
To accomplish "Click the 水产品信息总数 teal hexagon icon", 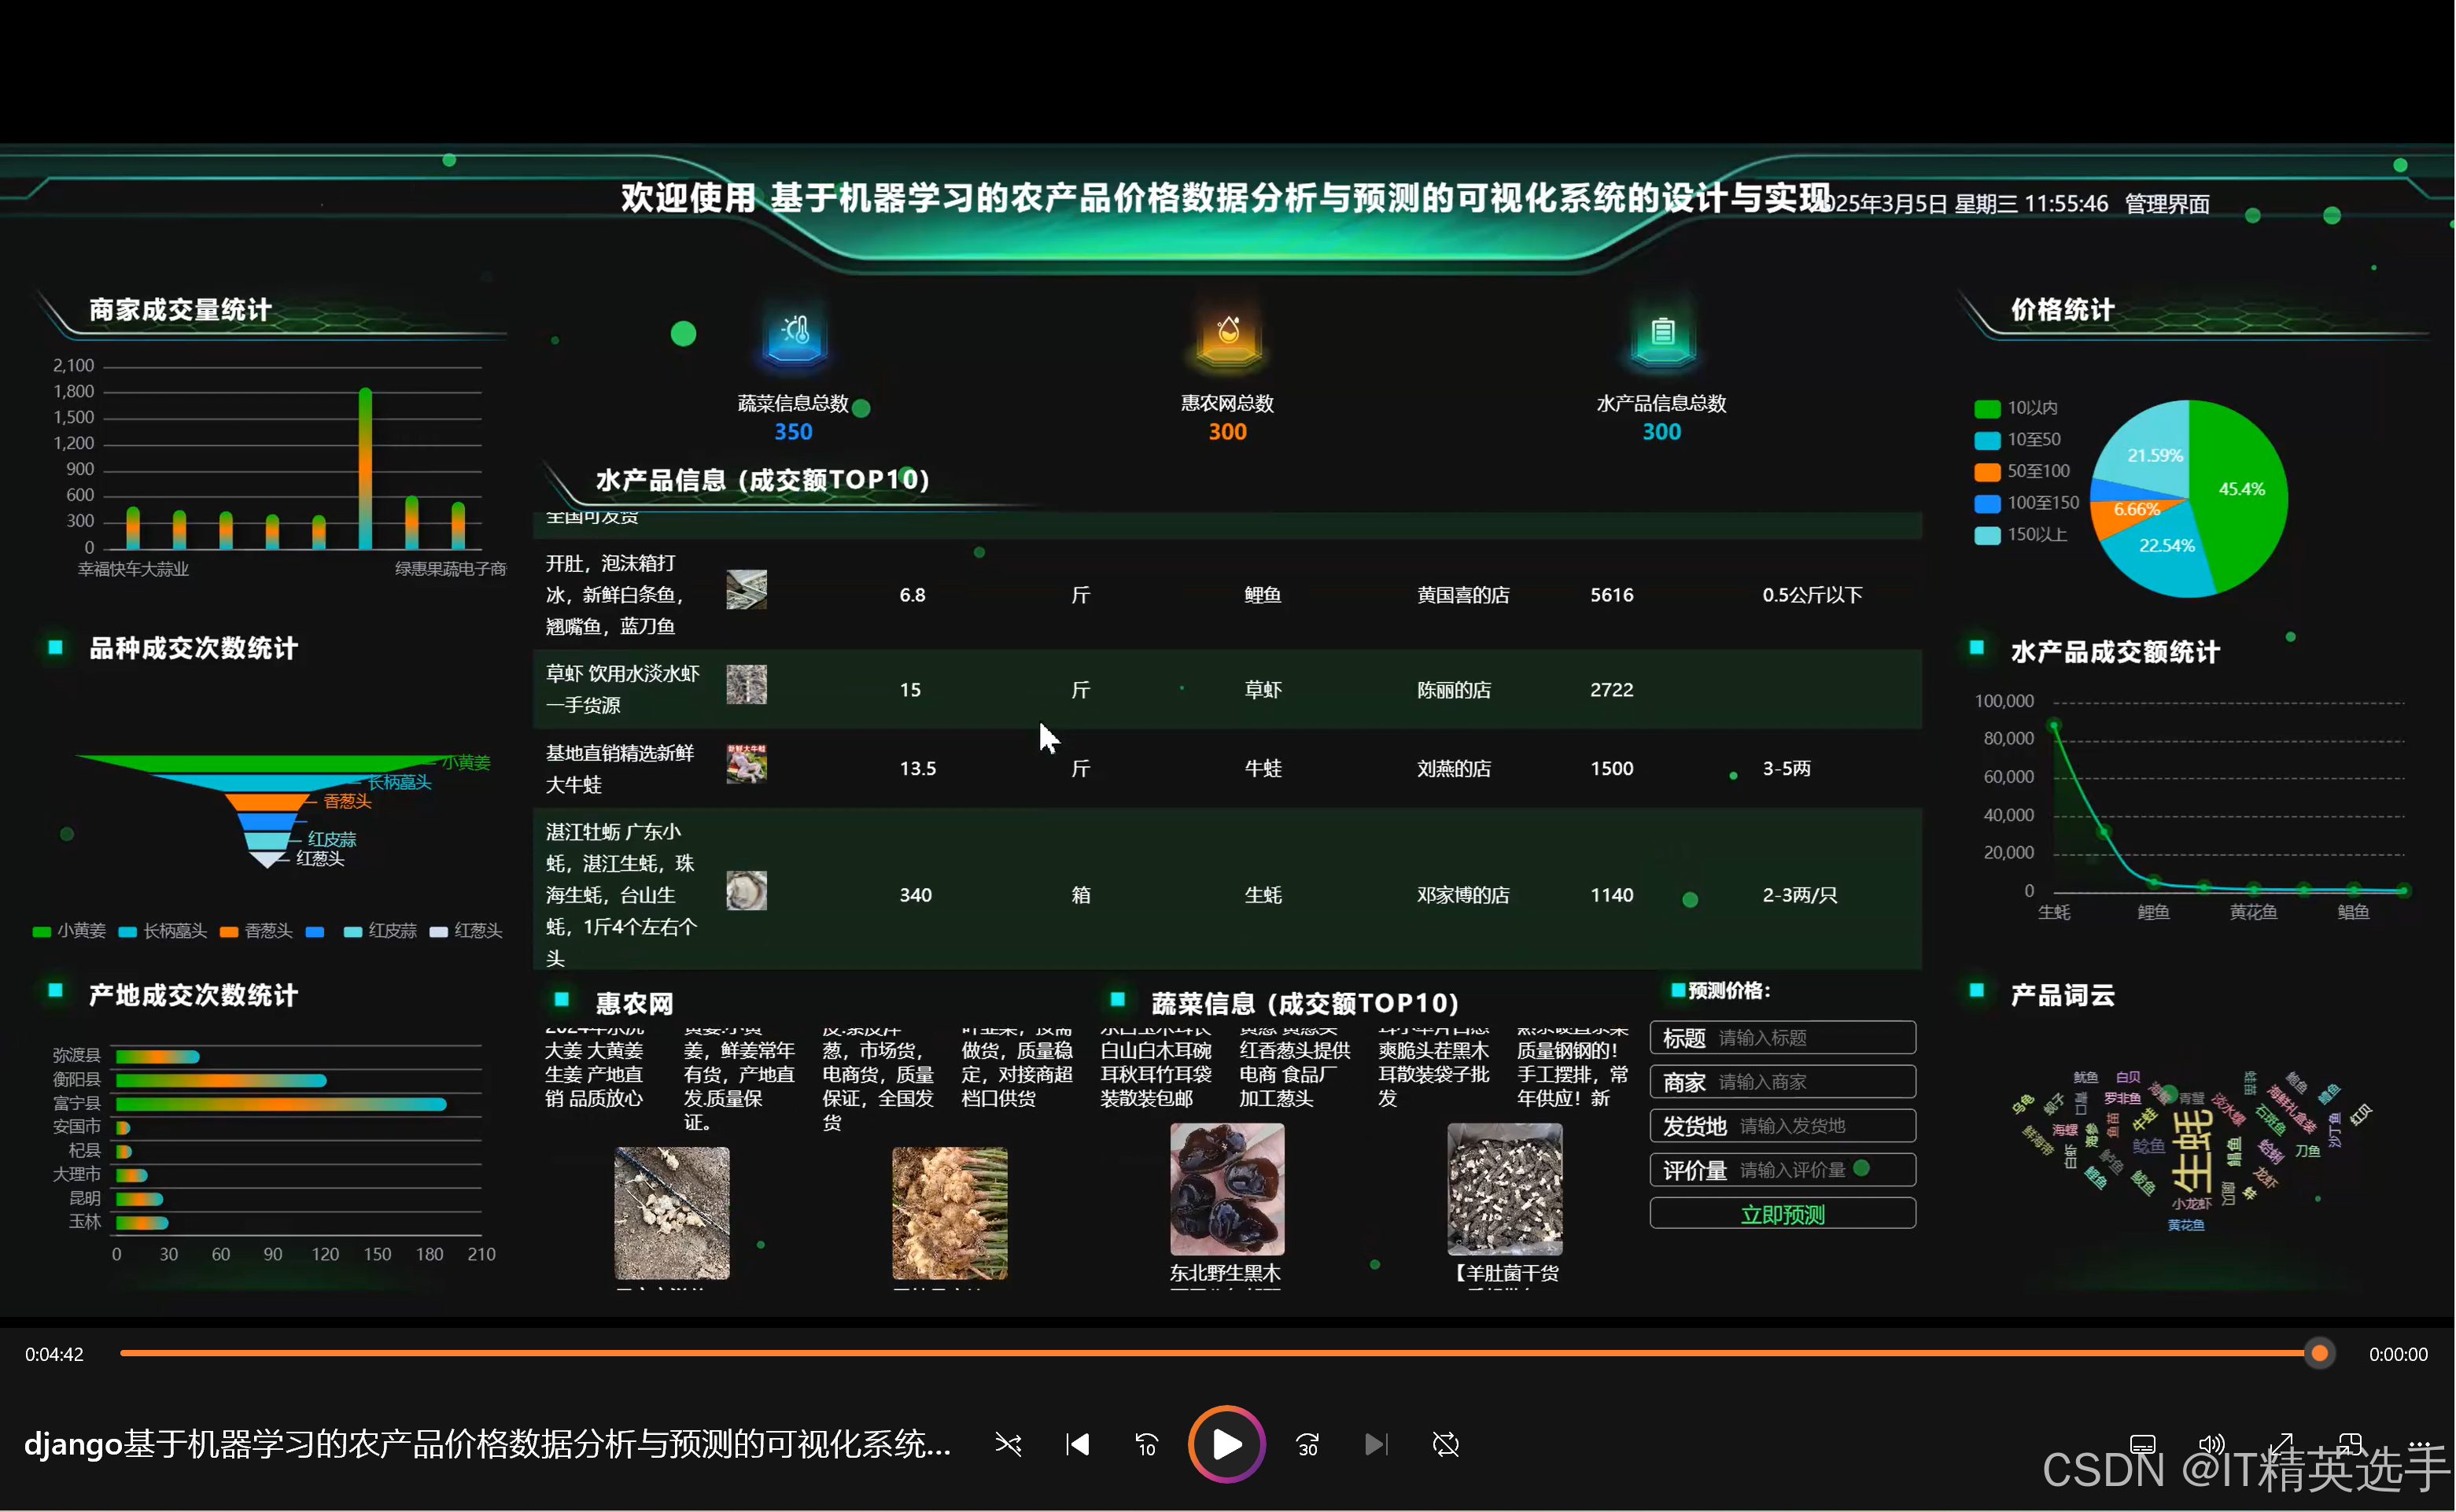I will [1662, 334].
